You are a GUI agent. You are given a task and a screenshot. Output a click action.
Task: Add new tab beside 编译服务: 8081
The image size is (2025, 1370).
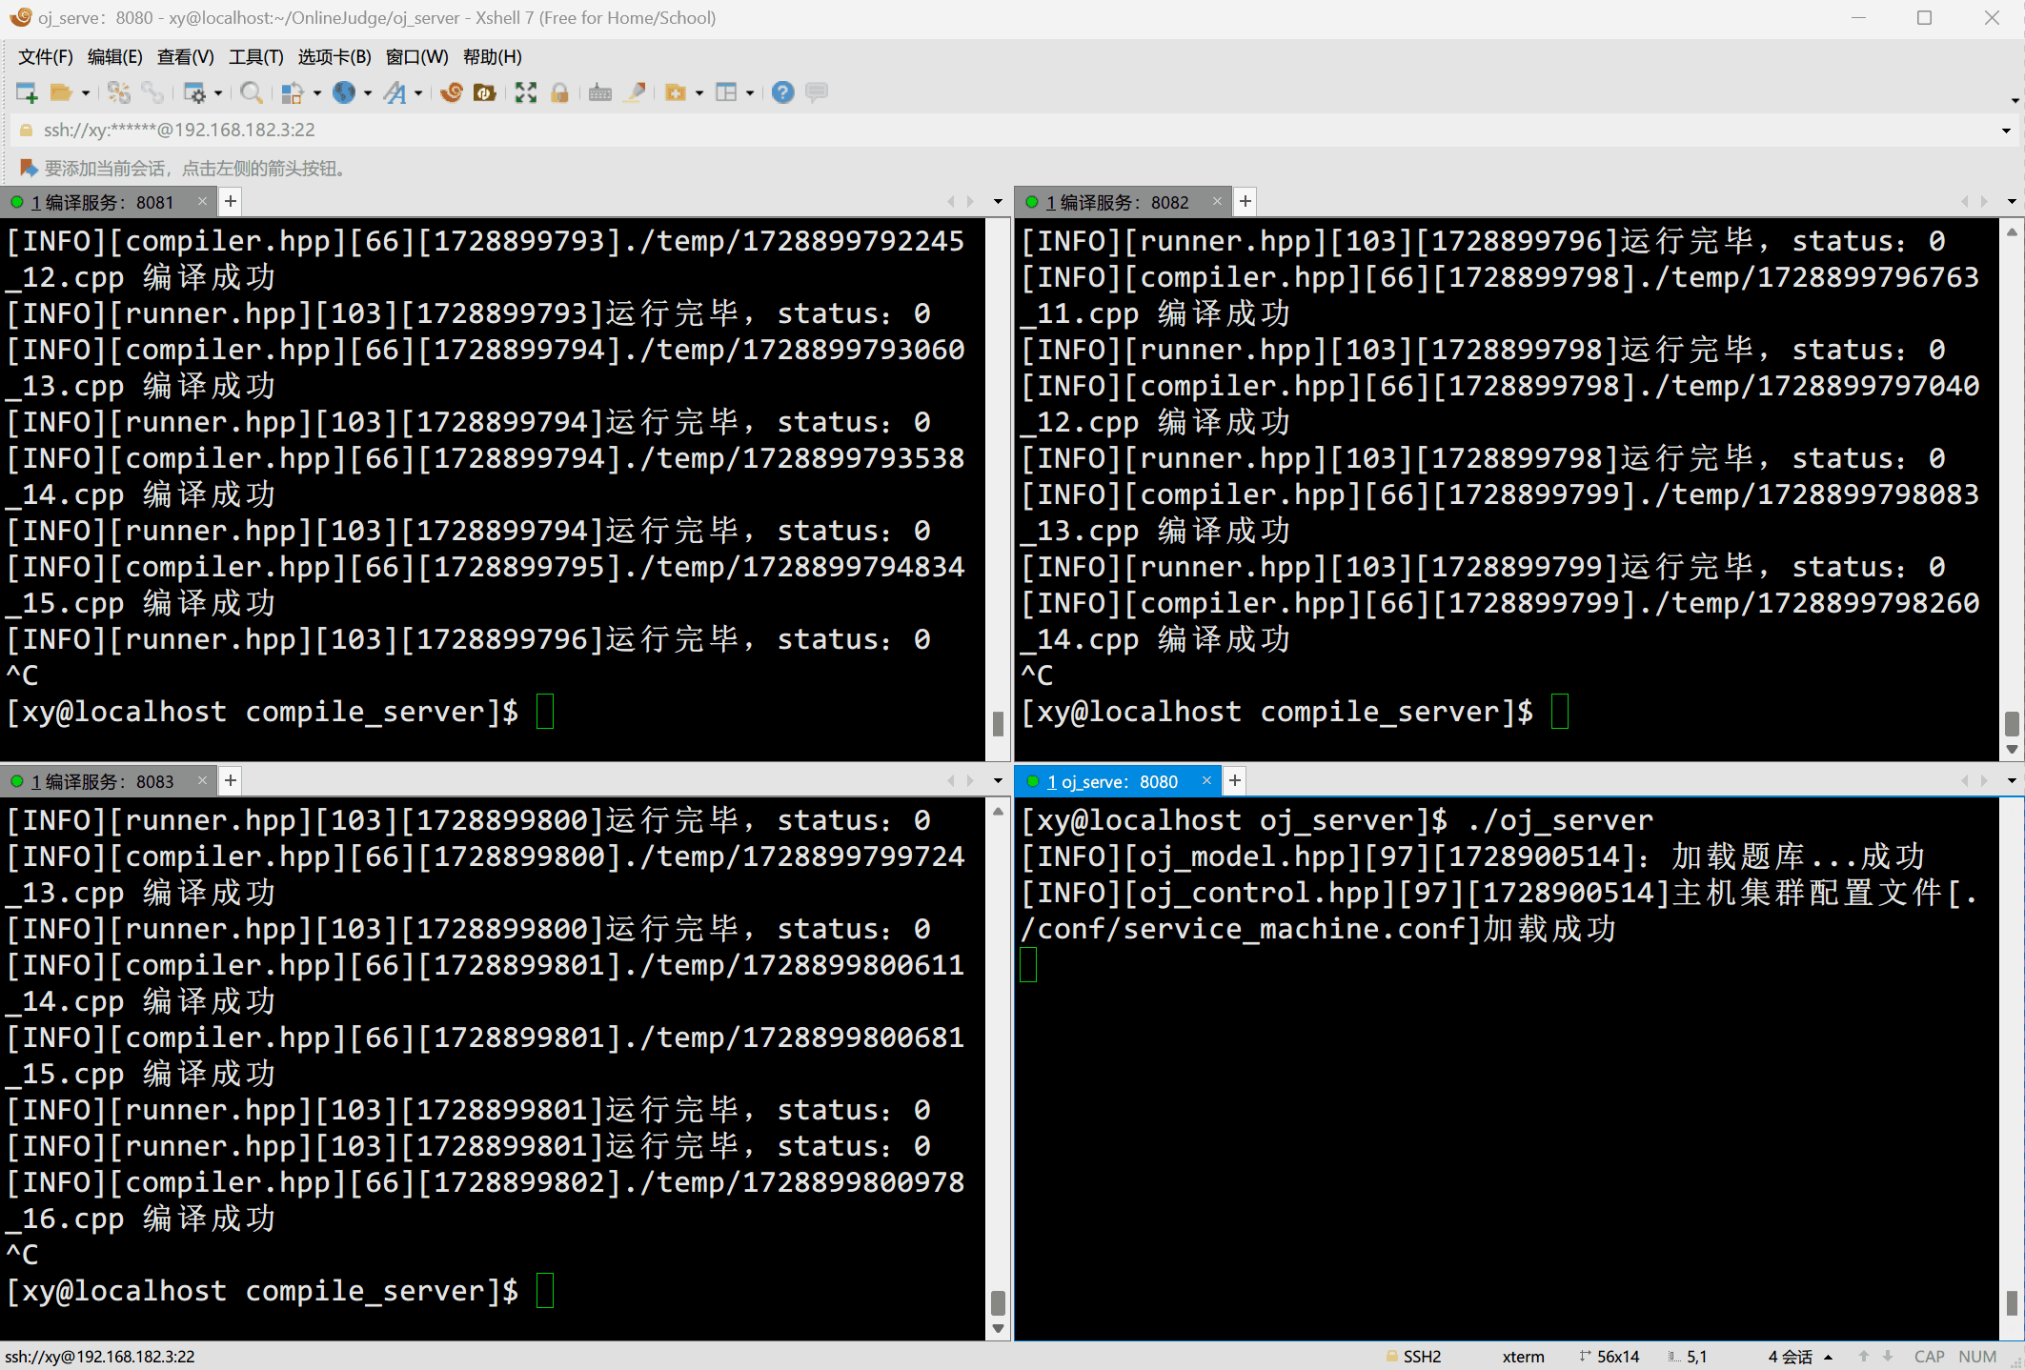tap(231, 202)
